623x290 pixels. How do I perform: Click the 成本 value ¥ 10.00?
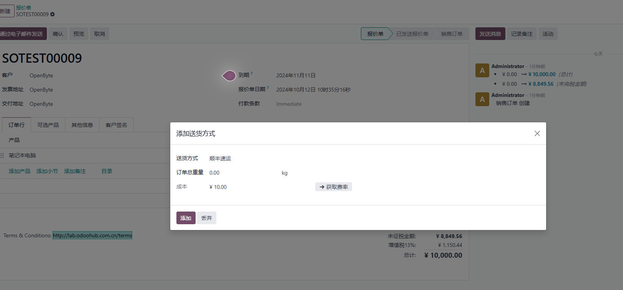(x=218, y=187)
